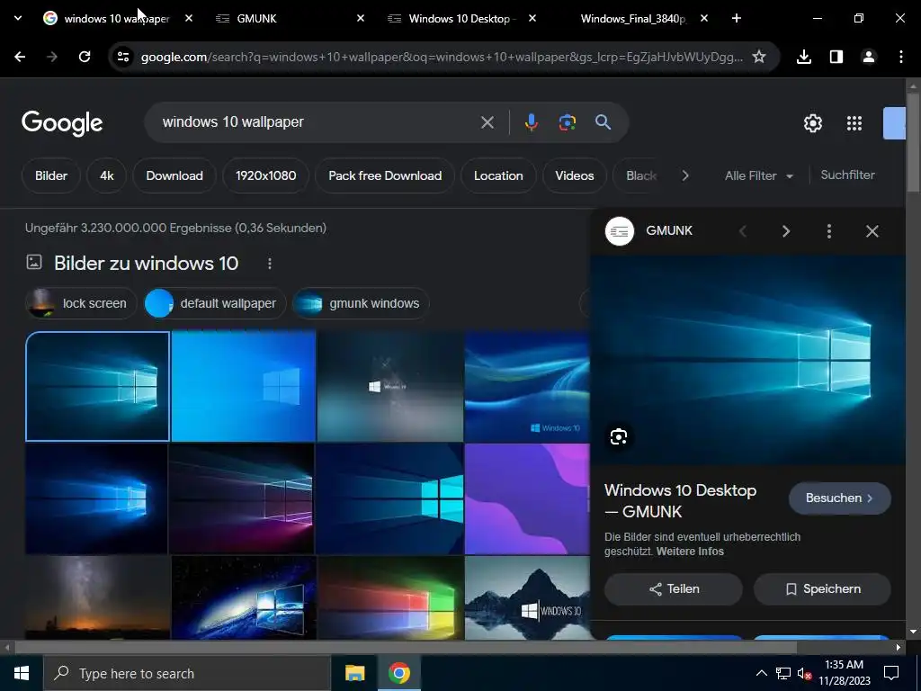Search by image with the Google Lens icon
Image resolution: width=921 pixels, height=691 pixels.
pos(567,122)
